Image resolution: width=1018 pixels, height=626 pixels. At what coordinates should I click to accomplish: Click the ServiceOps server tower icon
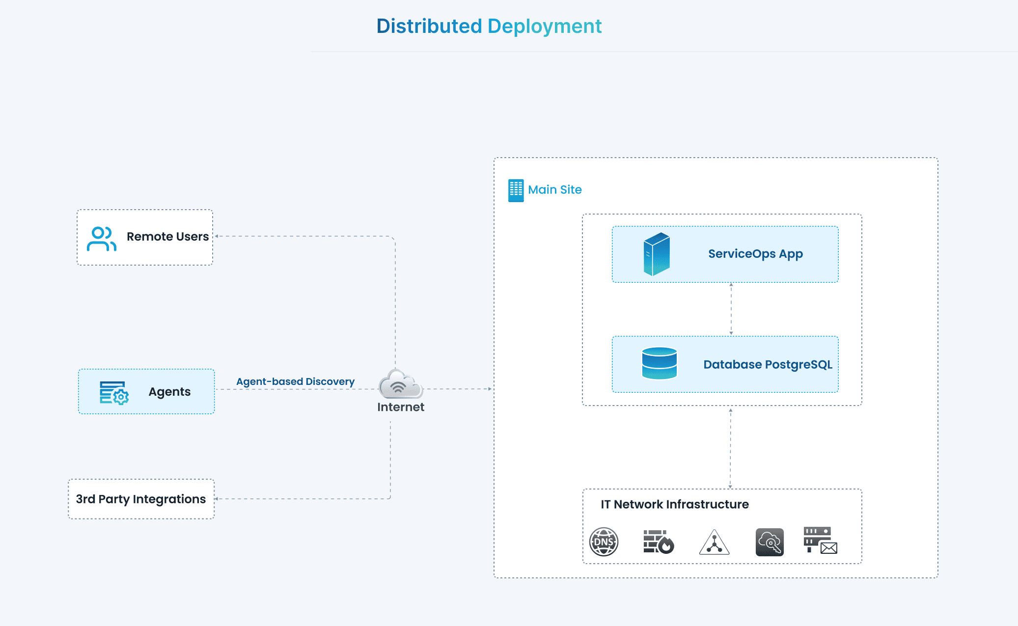657,254
